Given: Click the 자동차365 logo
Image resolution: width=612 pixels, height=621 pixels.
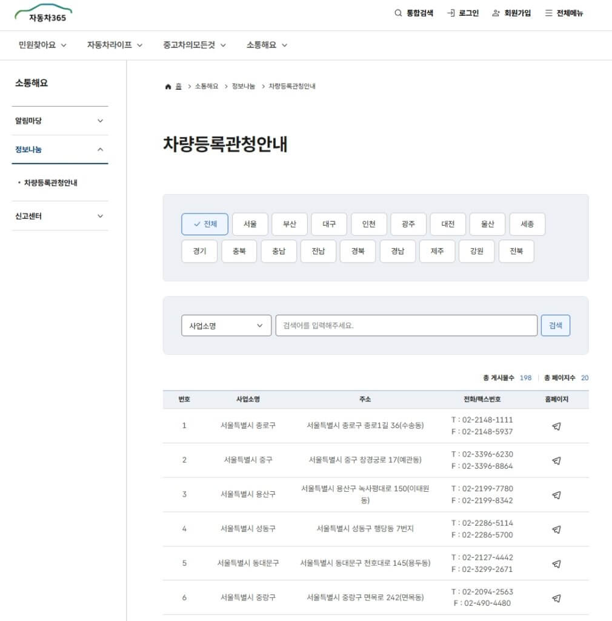Looking at the screenshot, I should [42, 14].
